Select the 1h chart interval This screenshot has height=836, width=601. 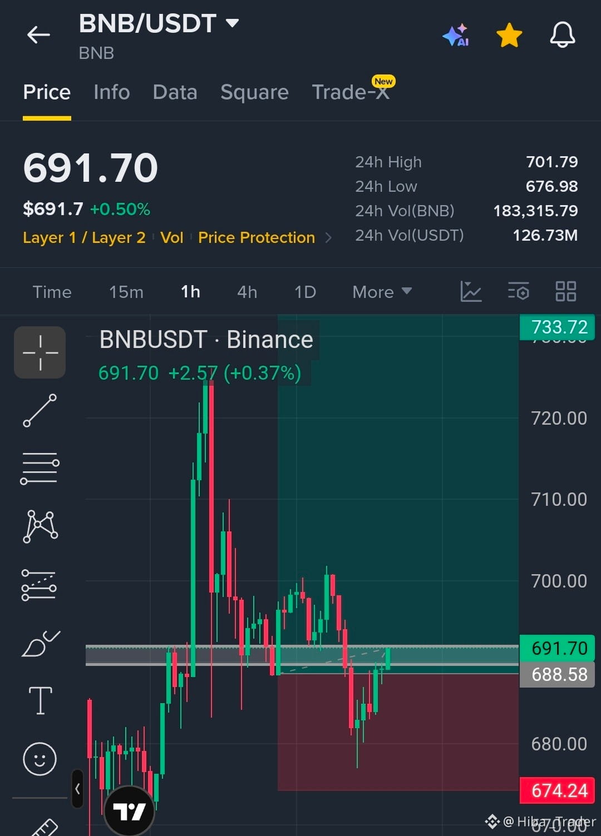(190, 292)
